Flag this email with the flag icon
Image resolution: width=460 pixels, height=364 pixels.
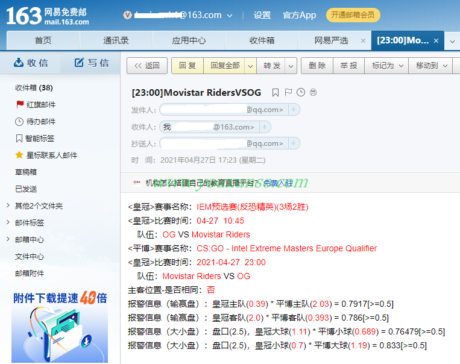point(288,92)
